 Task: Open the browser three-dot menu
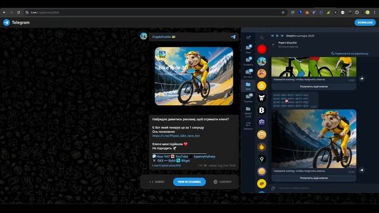(x=375, y=12)
